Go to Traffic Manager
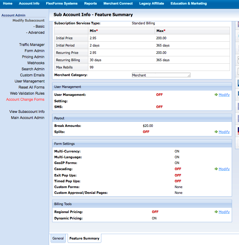 tap(32, 45)
